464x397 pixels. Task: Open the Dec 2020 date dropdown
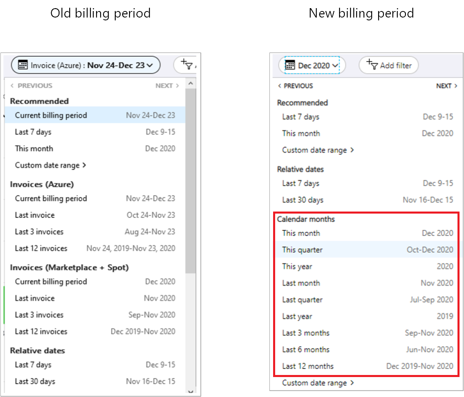(312, 65)
